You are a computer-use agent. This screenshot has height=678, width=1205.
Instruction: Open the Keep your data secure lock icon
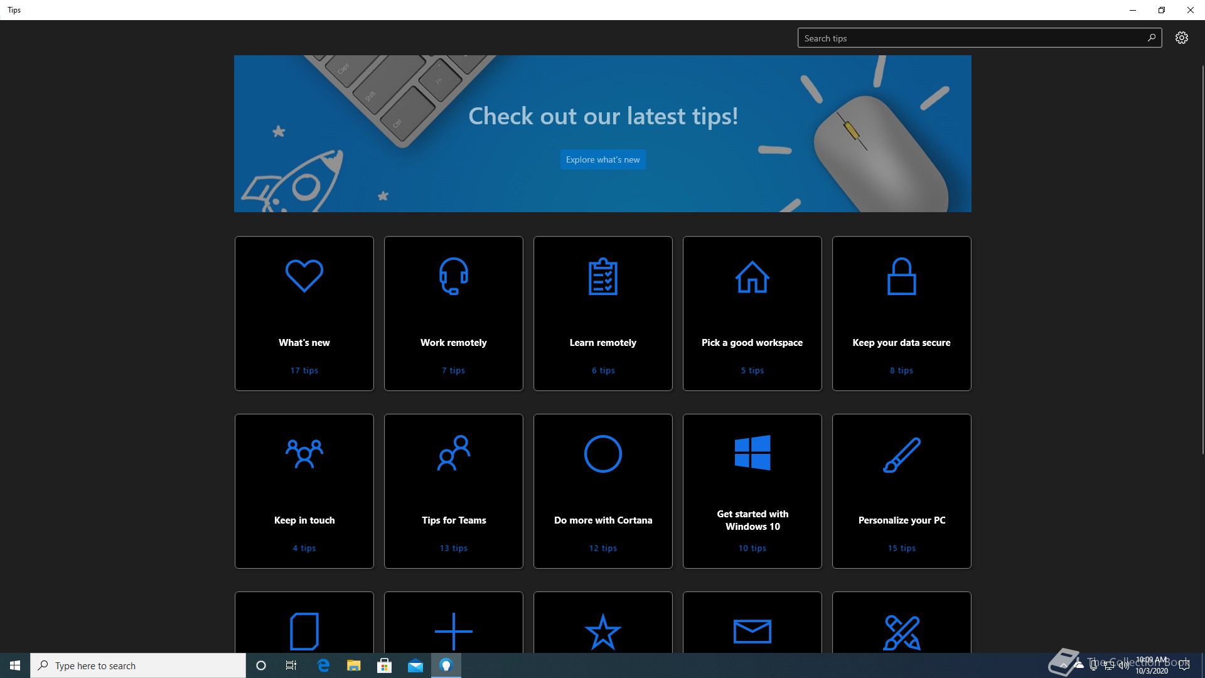click(902, 276)
